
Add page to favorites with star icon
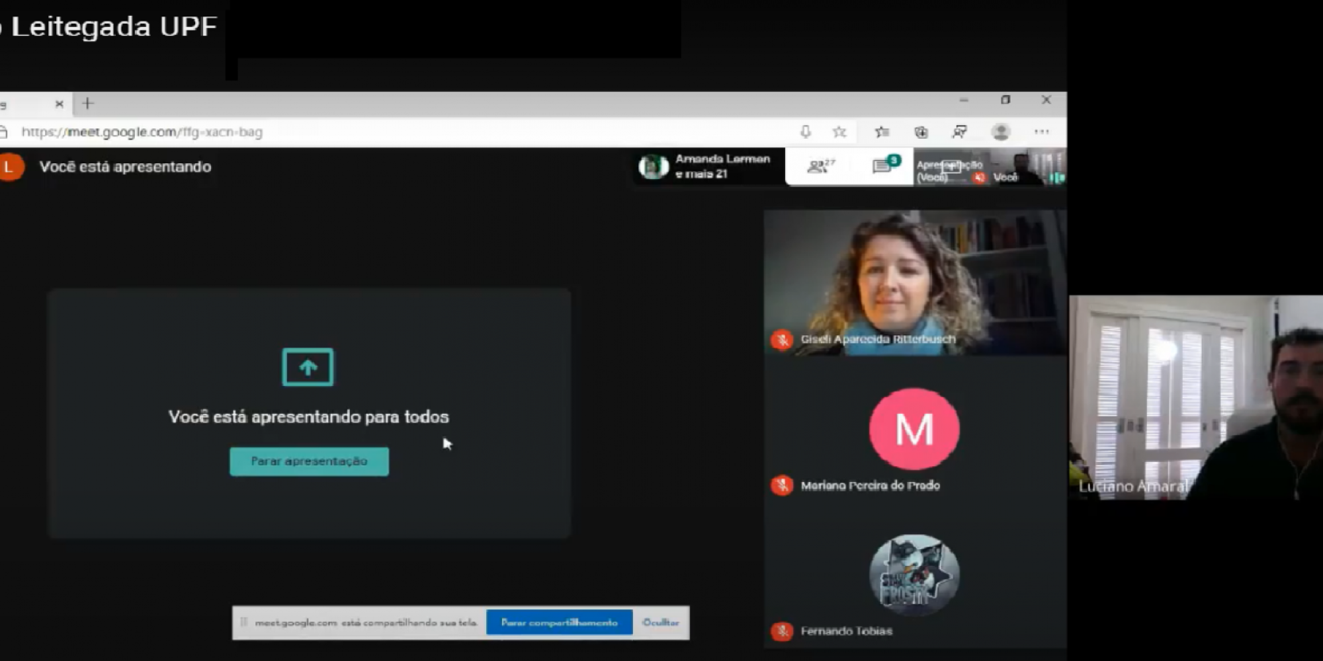pos(839,132)
